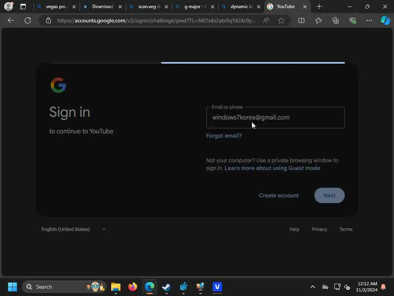Close the vegas pro tab
The image size is (394, 296).
[x=74, y=7]
